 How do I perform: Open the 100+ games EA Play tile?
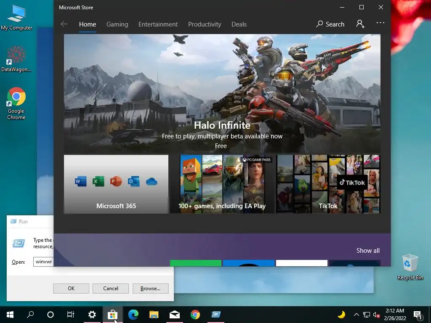[222, 184]
